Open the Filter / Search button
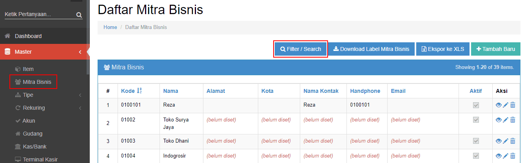524x163 pixels. (301, 49)
